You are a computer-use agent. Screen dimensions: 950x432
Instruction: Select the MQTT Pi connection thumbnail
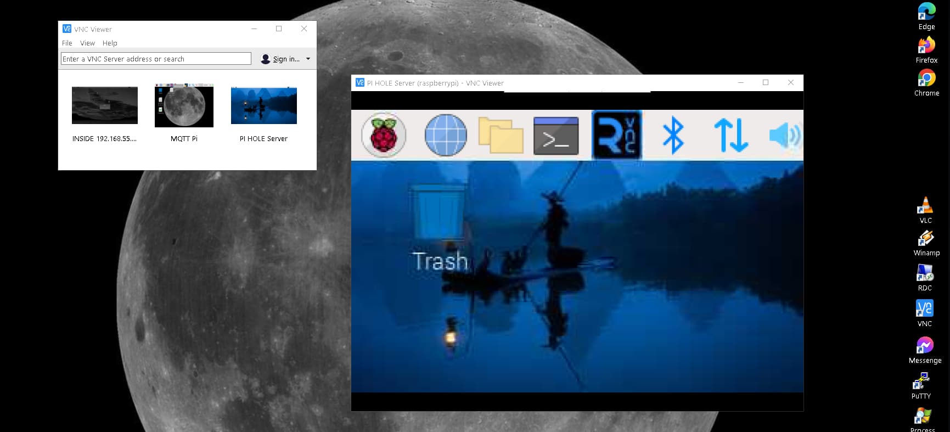(184, 105)
